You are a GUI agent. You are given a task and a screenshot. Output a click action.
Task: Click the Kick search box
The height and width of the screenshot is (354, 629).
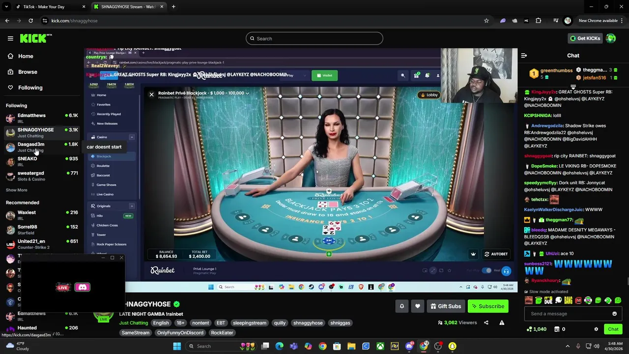314,38
